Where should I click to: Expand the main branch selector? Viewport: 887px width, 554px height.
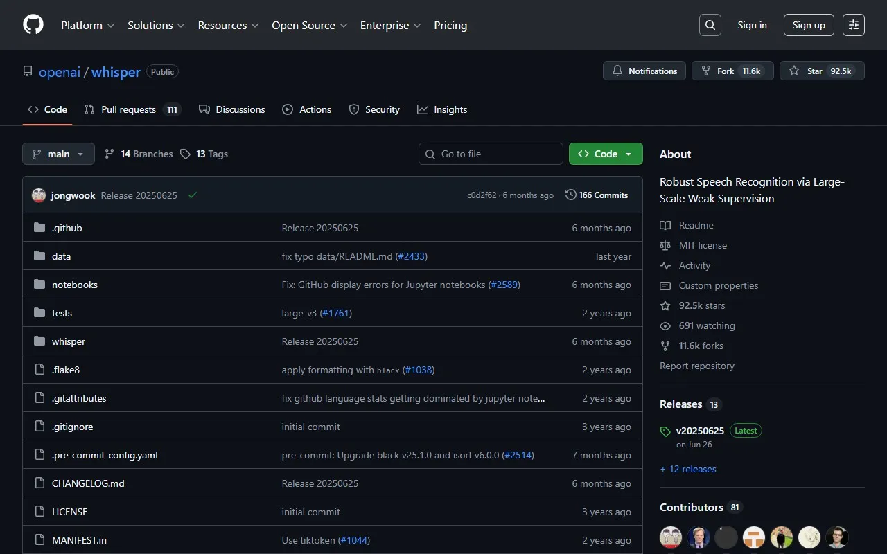pos(58,154)
